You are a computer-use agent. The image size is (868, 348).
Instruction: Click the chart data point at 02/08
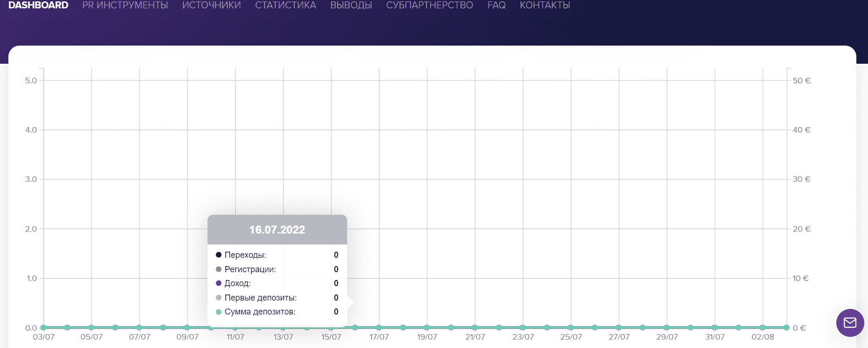(x=763, y=328)
